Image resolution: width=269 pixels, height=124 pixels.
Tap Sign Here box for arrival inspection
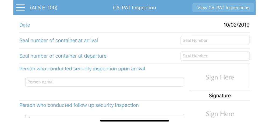click(x=220, y=77)
